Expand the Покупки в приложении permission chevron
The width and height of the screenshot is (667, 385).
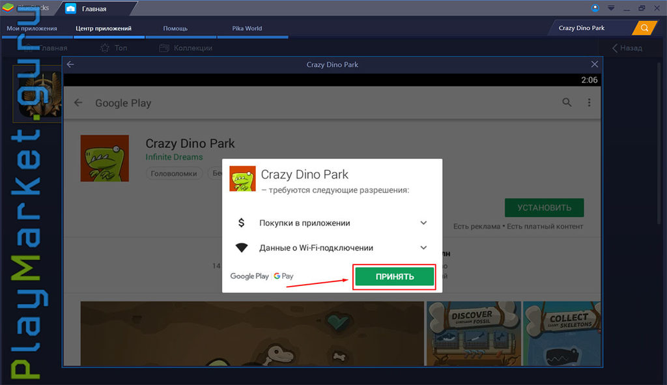pos(423,223)
